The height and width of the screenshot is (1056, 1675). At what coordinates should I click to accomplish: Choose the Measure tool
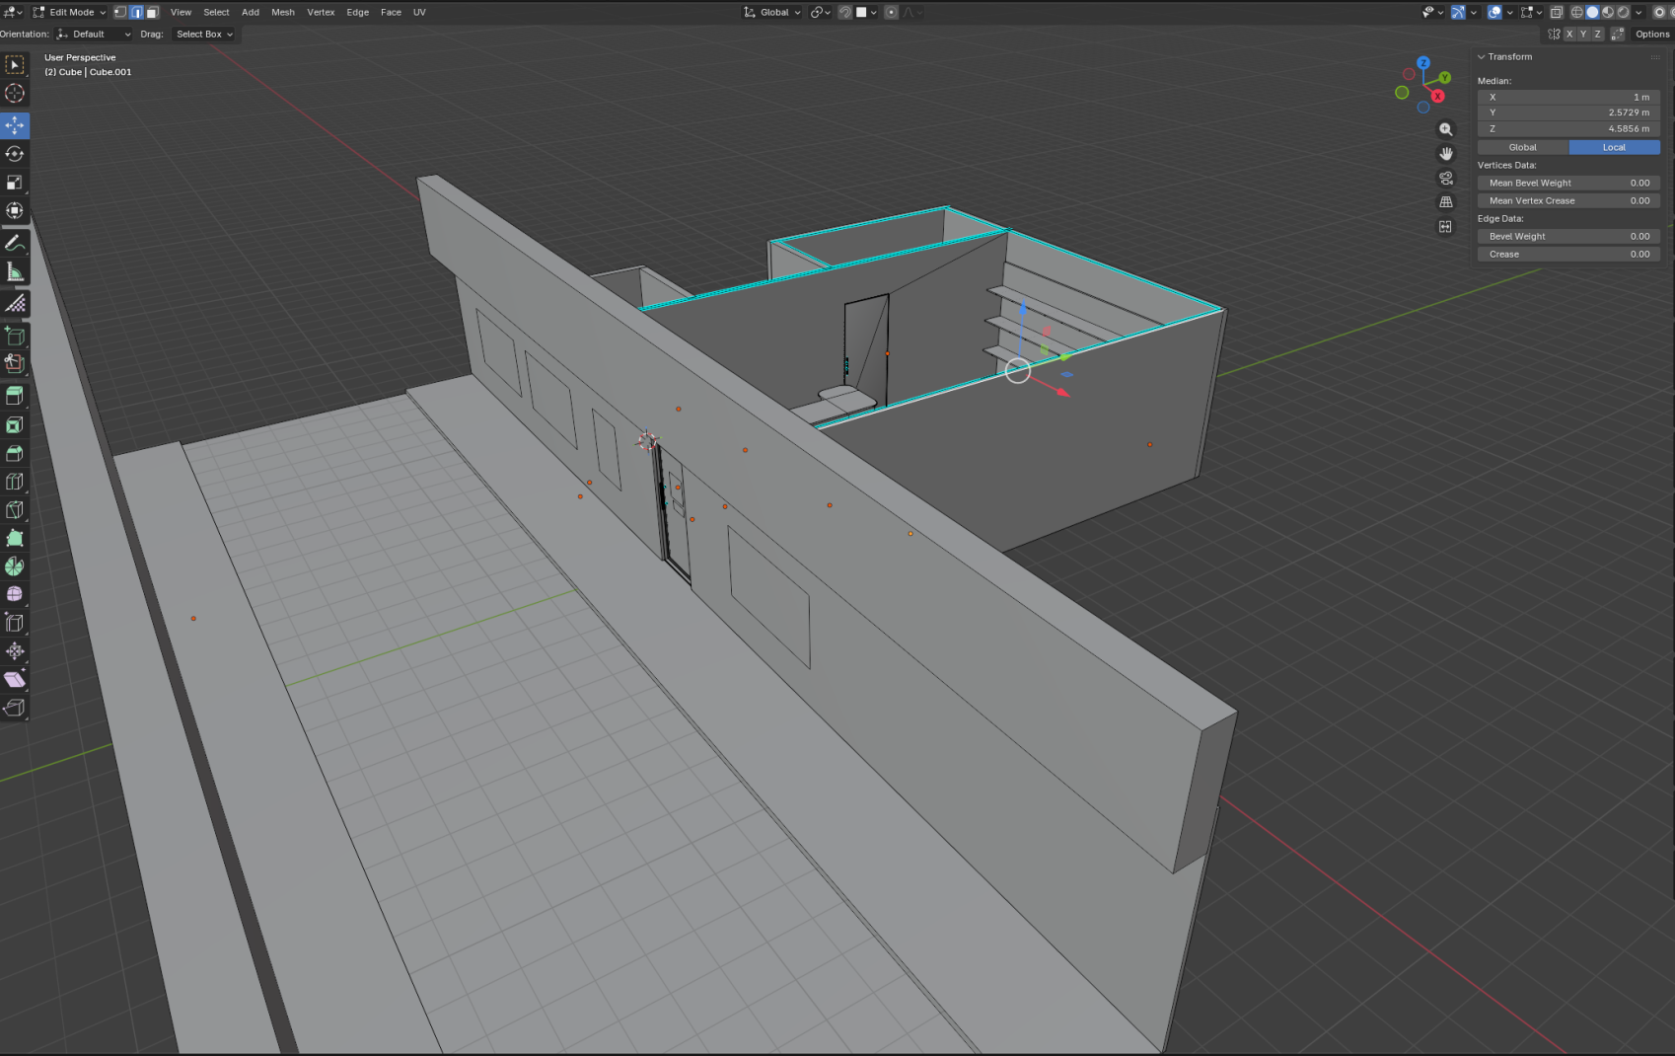(x=15, y=272)
